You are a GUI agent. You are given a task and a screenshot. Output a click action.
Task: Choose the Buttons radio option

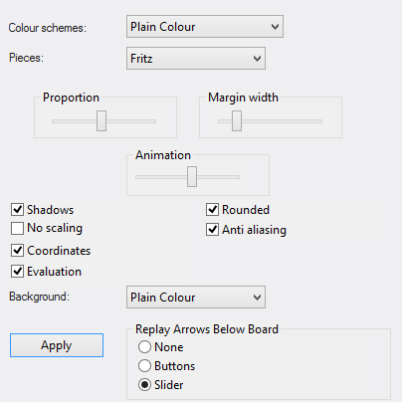pos(144,366)
